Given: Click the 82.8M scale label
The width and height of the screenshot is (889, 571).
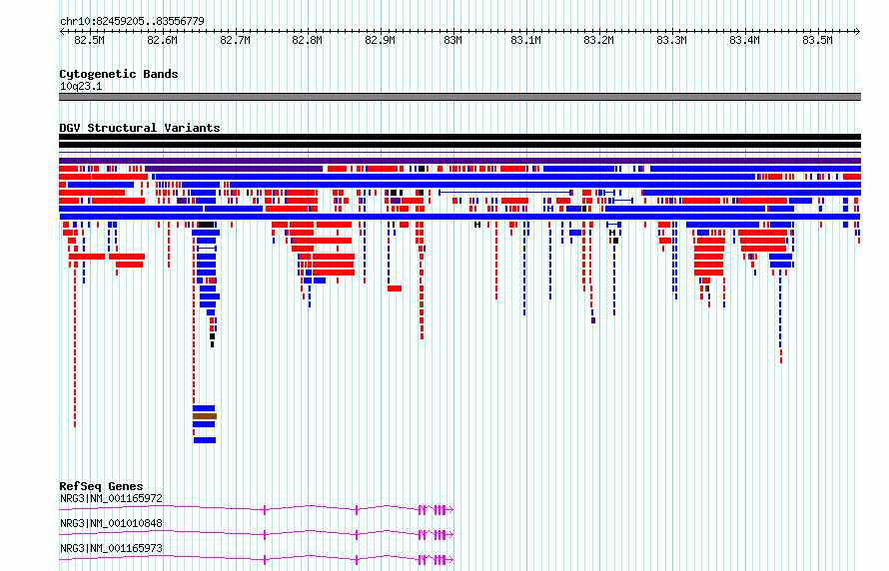Looking at the screenshot, I should 308,40.
